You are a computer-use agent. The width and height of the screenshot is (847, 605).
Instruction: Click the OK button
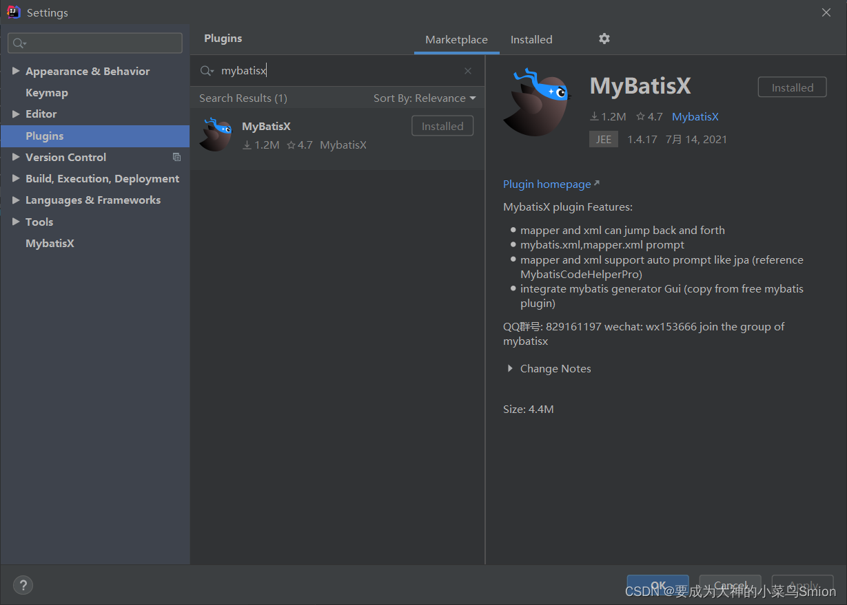tap(657, 586)
